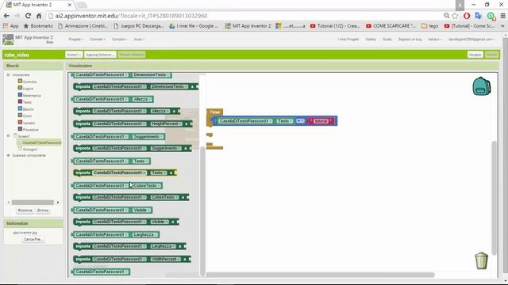Image resolution: width=508 pixels, height=285 pixels.
Task: Click the component tree horizontal scrollbar
Action: [33, 203]
